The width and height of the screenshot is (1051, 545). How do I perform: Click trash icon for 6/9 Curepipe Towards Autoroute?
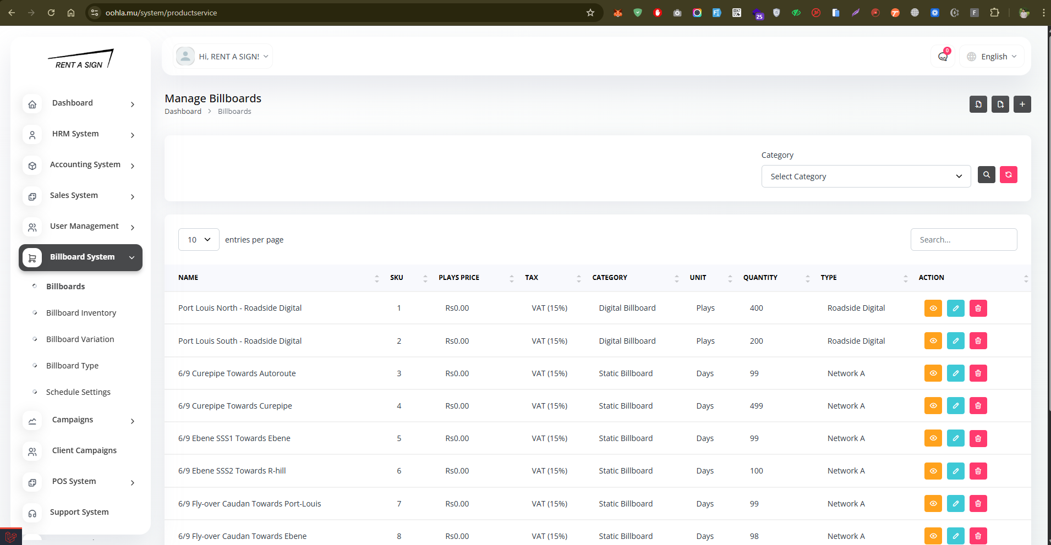point(978,373)
